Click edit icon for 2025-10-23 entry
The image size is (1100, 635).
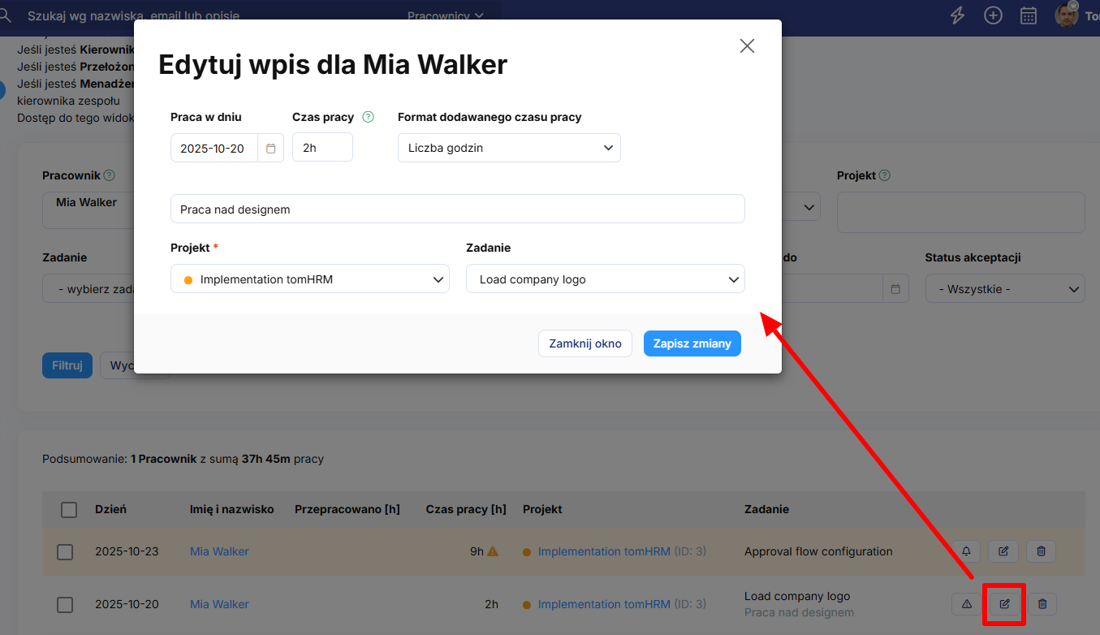pos(1003,551)
